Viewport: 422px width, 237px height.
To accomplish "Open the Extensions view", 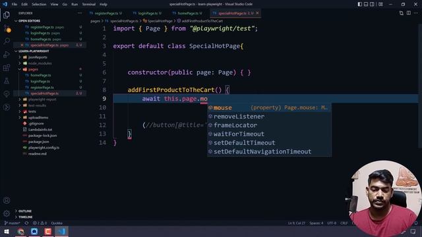I will [x=7, y=67].
